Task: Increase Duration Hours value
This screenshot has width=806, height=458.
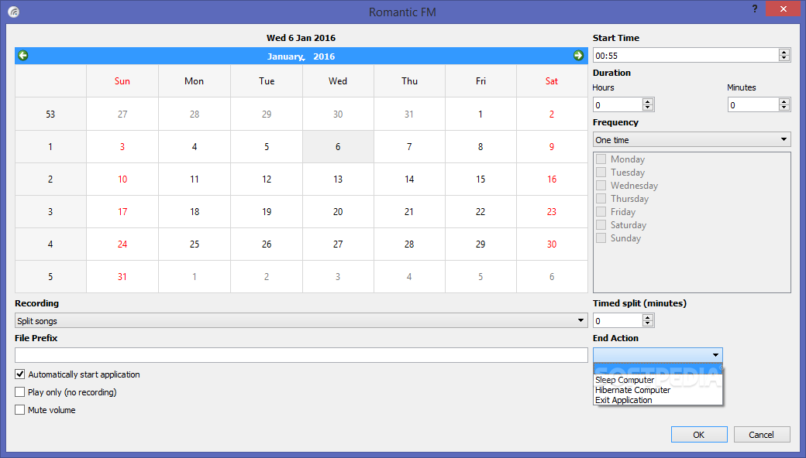Action: pos(648,101)
